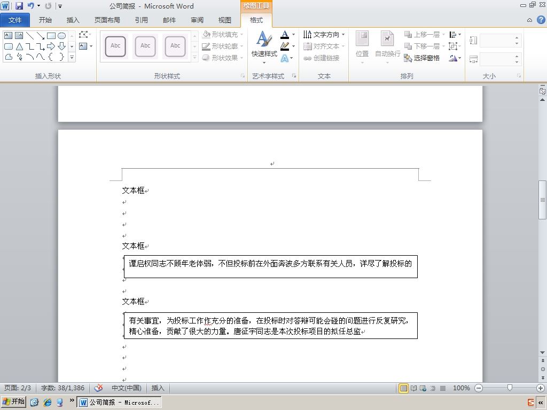Image resolution: width=547 pixels, height=410 pixels.
Task: Choose the freeform shape tool
Action: (9, 57)
